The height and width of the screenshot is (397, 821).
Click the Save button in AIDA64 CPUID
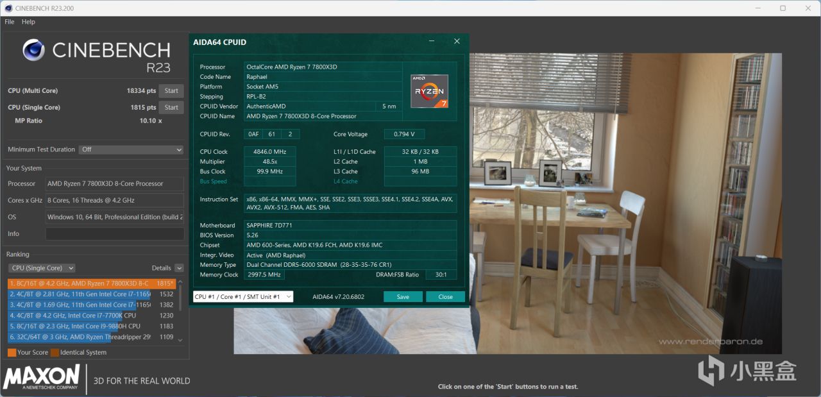[x=403, y=296]
